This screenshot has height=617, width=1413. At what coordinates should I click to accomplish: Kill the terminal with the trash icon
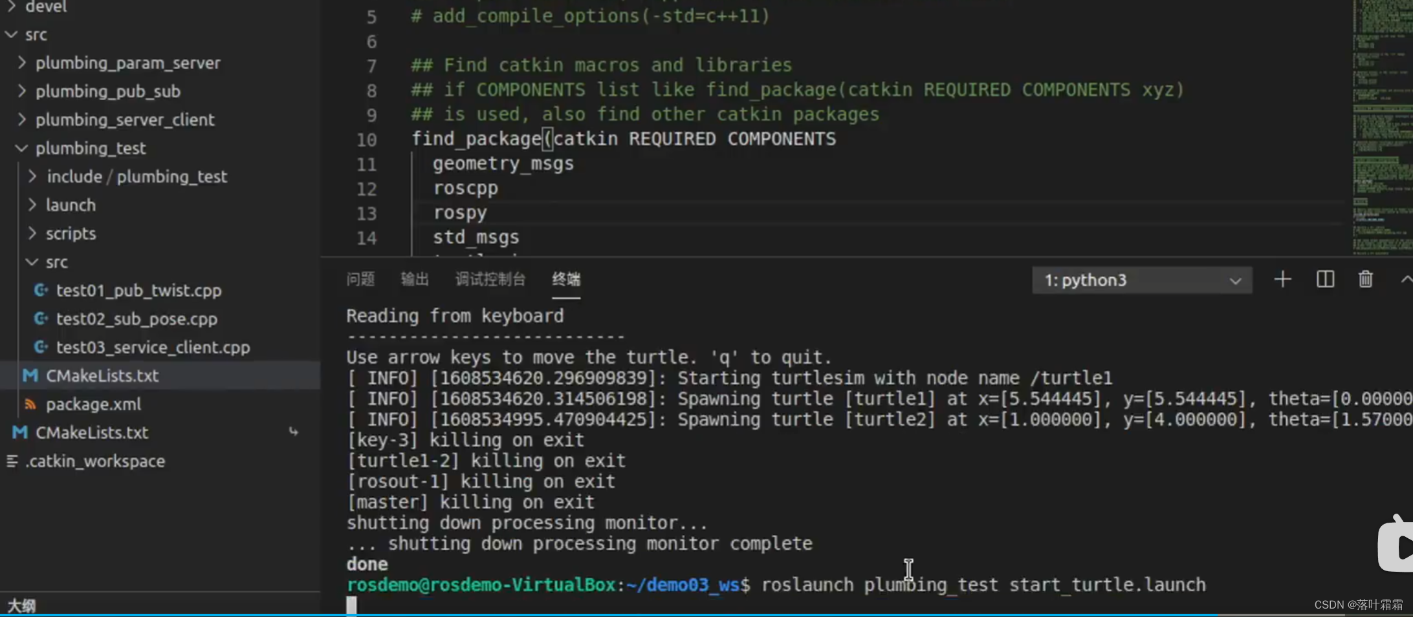pyautogui.click(x=1365, y=279)
